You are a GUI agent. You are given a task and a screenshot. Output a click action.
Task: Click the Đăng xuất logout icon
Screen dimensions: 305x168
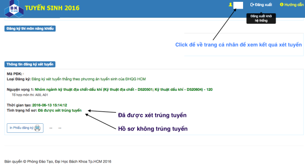point(252,5)
